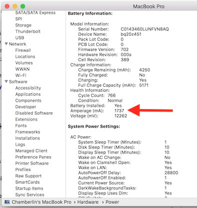Image resolution: width=197 pixels, height=208 pixels.
Task: Open Startup Items under Software
Action: click(x=29, y=189)
